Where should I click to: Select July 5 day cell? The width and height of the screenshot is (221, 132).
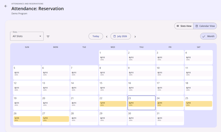[27, 72]
